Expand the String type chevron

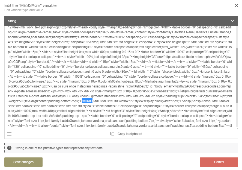pyautogui.click(x=232, y=21)
